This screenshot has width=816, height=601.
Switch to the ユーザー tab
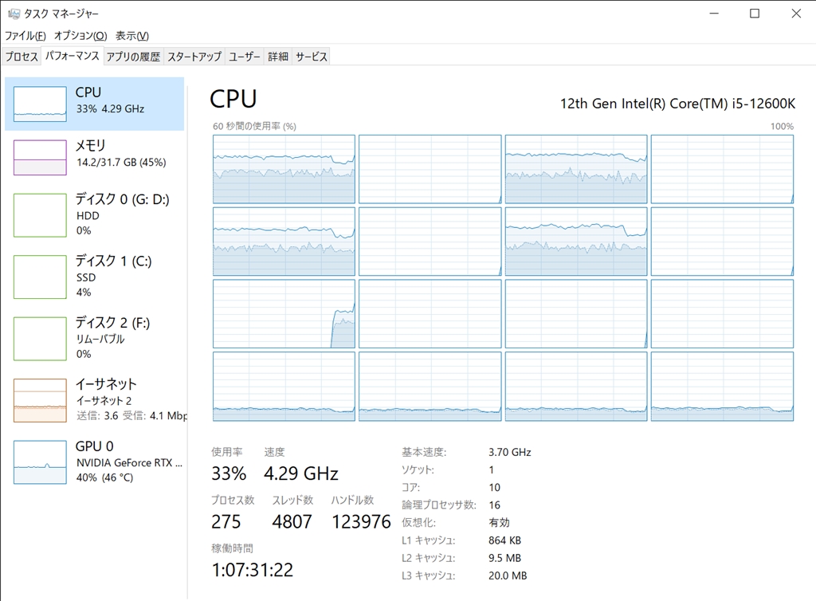pyautogui.click(x=245, y=57)
